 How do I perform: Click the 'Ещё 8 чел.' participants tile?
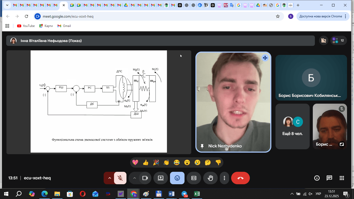292,126
